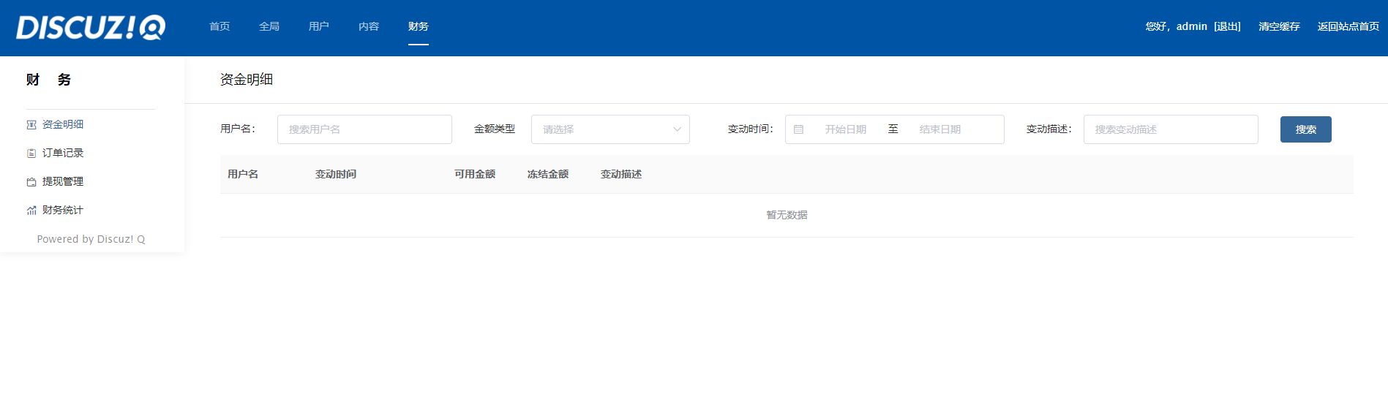Click the 财务统计 chart icon
1388x405 pixels.
(31, 211)
